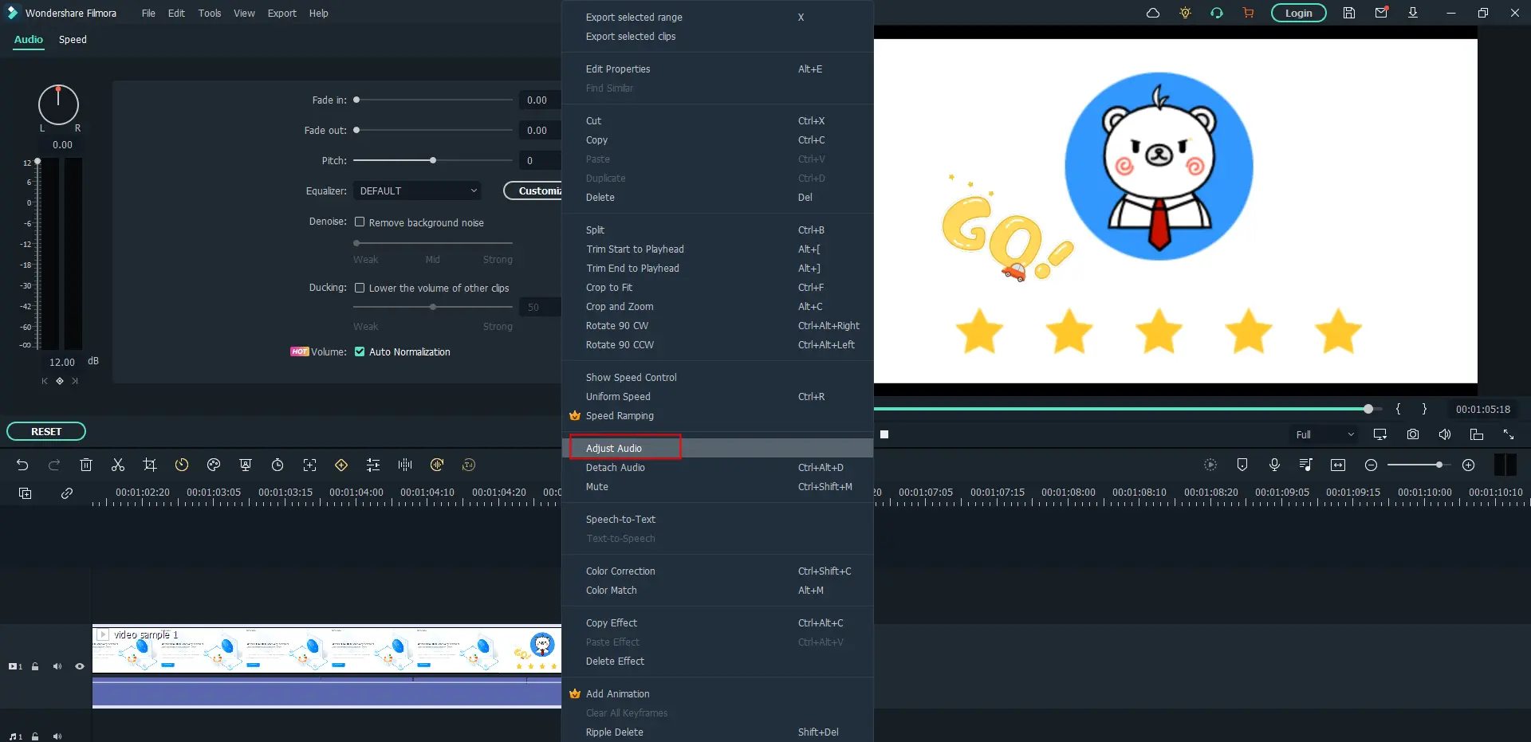Image resolution: width=1531 pixels, height=742 pixels.
Task: Click the preview playhead progress handle
Action: point(1368,409)
